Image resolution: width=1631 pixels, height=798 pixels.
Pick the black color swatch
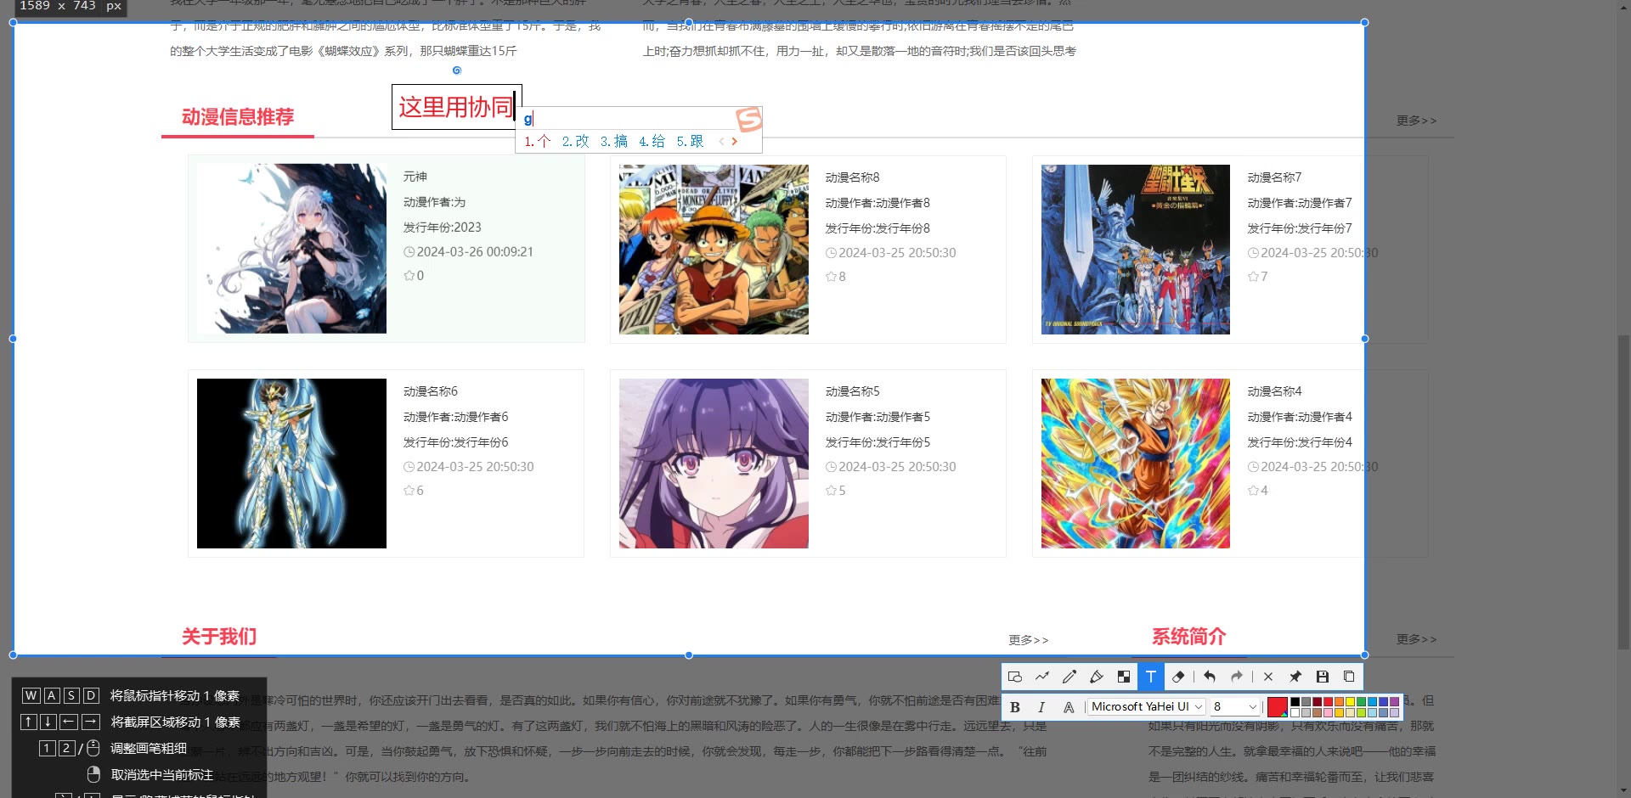(1295, 701)
